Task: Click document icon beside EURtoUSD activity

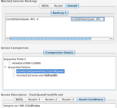Action: [x=14, y=75]
